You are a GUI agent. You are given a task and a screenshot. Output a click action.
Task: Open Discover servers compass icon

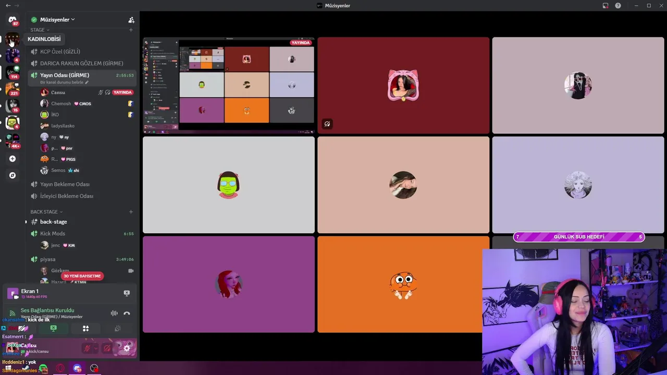click(13, 176)
